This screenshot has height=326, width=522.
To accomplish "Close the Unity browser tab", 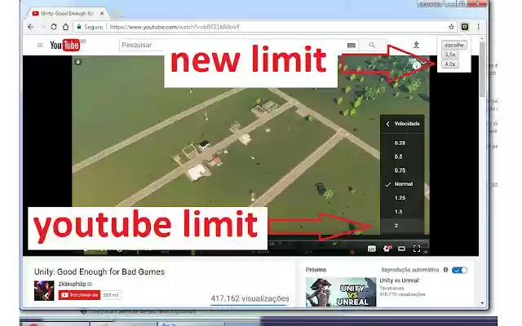I will coord(102,13).
